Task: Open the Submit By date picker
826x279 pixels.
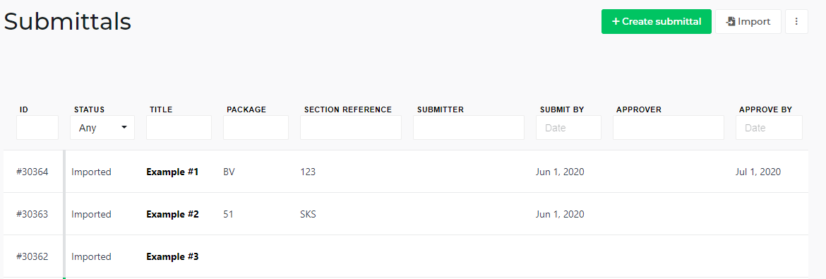Action: (x=568, y=128)
